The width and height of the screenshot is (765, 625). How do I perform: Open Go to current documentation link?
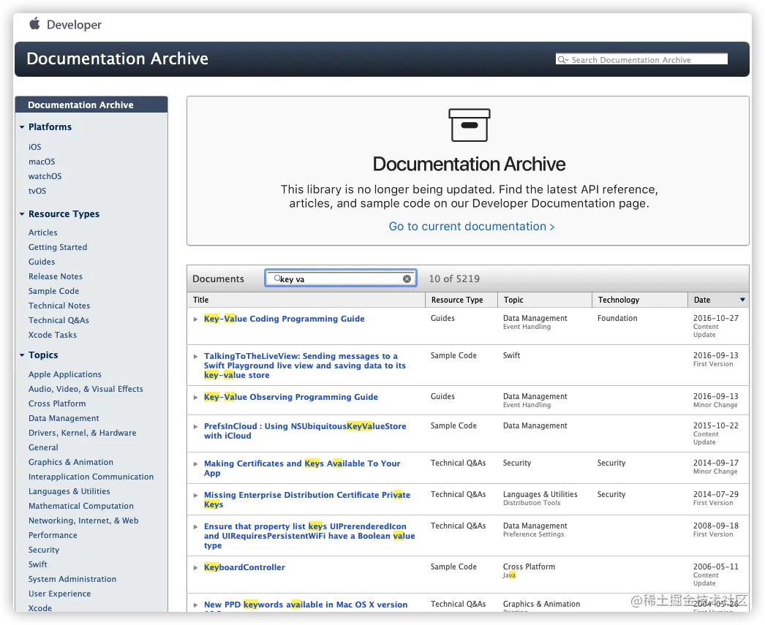(471, 227)
